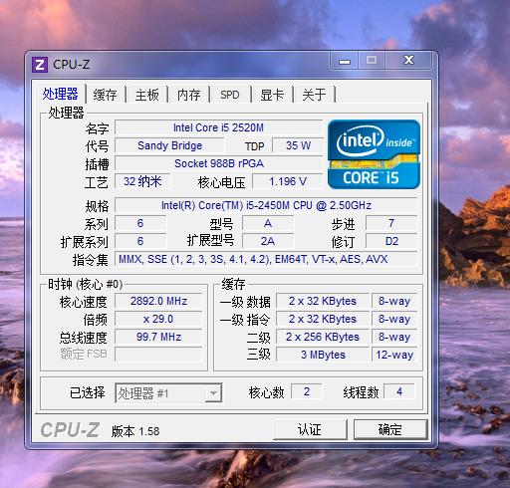The image size is (510, 488).
Task: Click the multiplier x 29.0 value
Action: coord(158,319)
